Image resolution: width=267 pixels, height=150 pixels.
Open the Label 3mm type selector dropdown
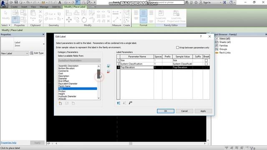(x=44, y=44)
